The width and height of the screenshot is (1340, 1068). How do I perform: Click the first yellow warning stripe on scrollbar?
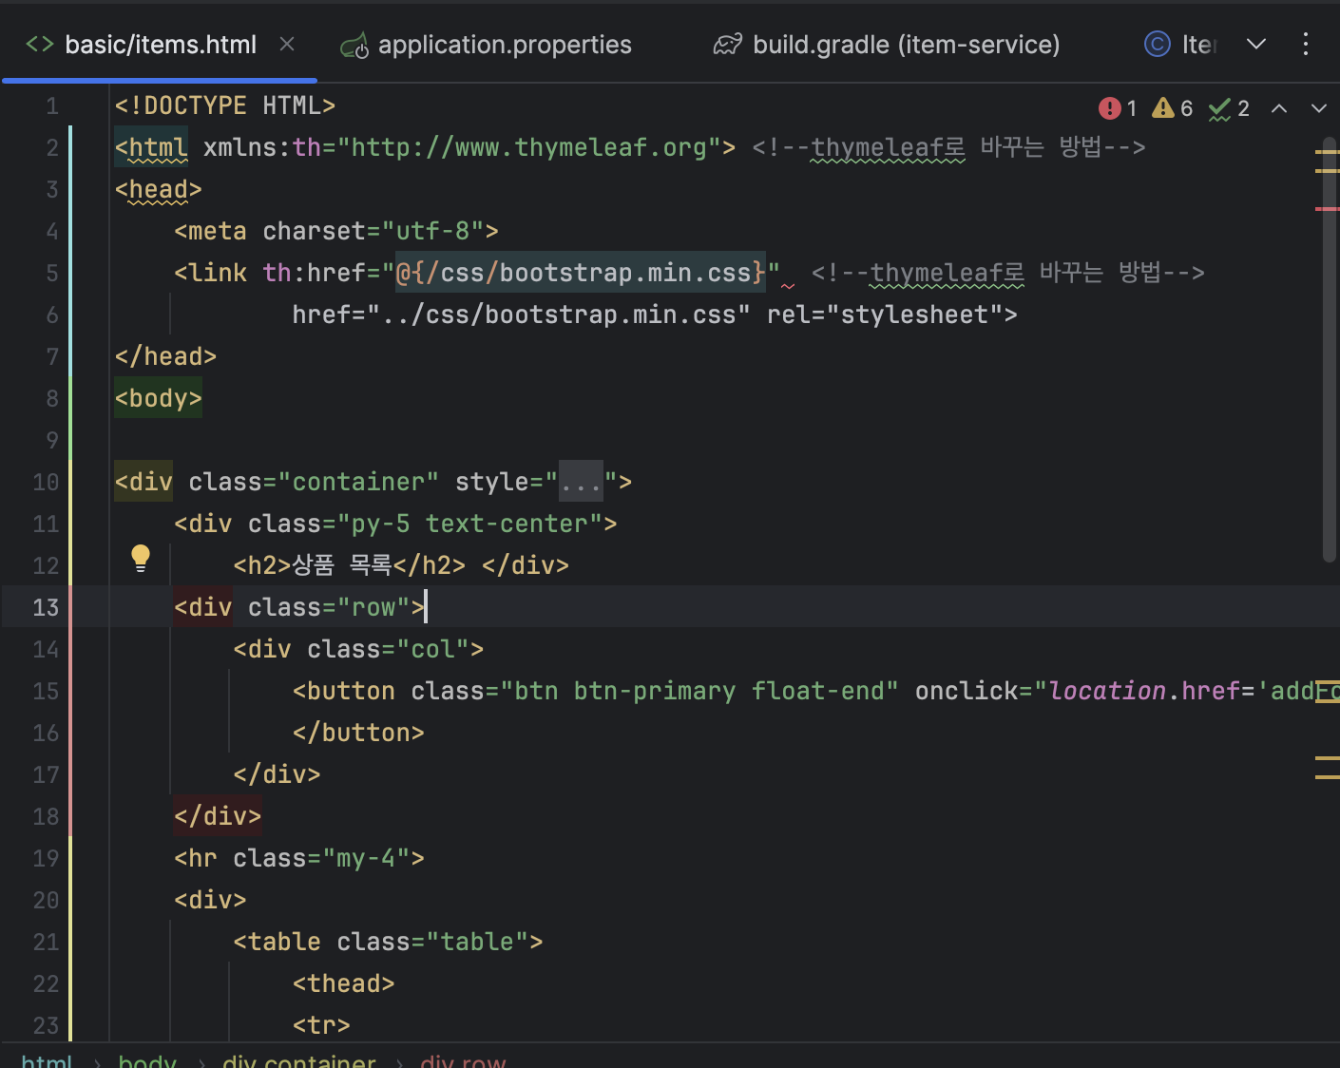[x=1327, y=151]
